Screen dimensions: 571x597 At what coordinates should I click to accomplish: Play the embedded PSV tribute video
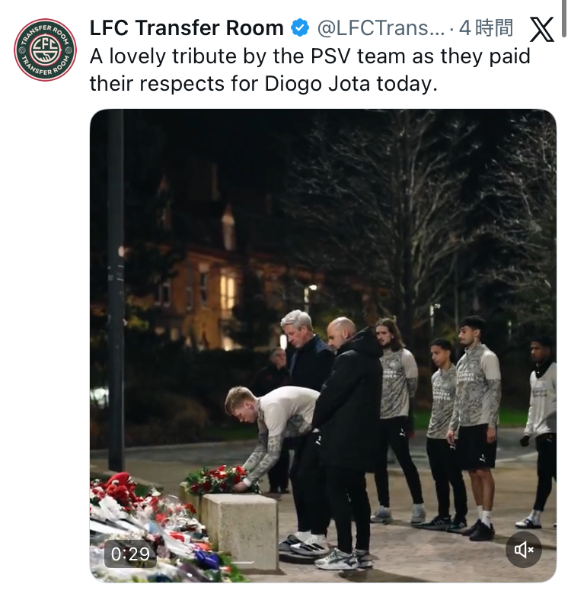click(x=323, y=345)
